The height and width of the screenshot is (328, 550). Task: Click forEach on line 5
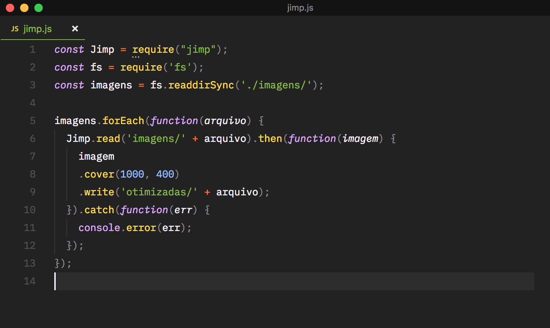click(x=123, y=121)
